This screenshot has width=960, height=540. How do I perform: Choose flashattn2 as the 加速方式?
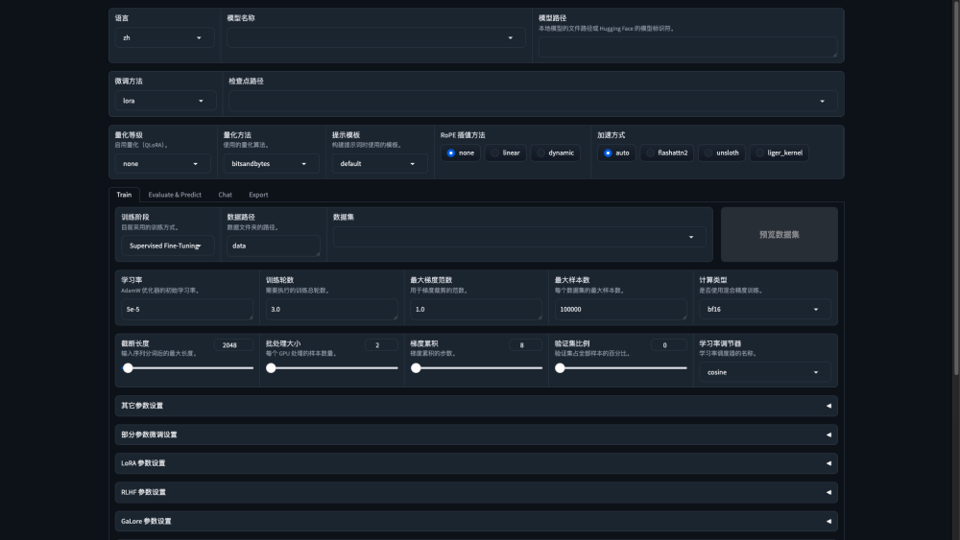tap(667, 153)
